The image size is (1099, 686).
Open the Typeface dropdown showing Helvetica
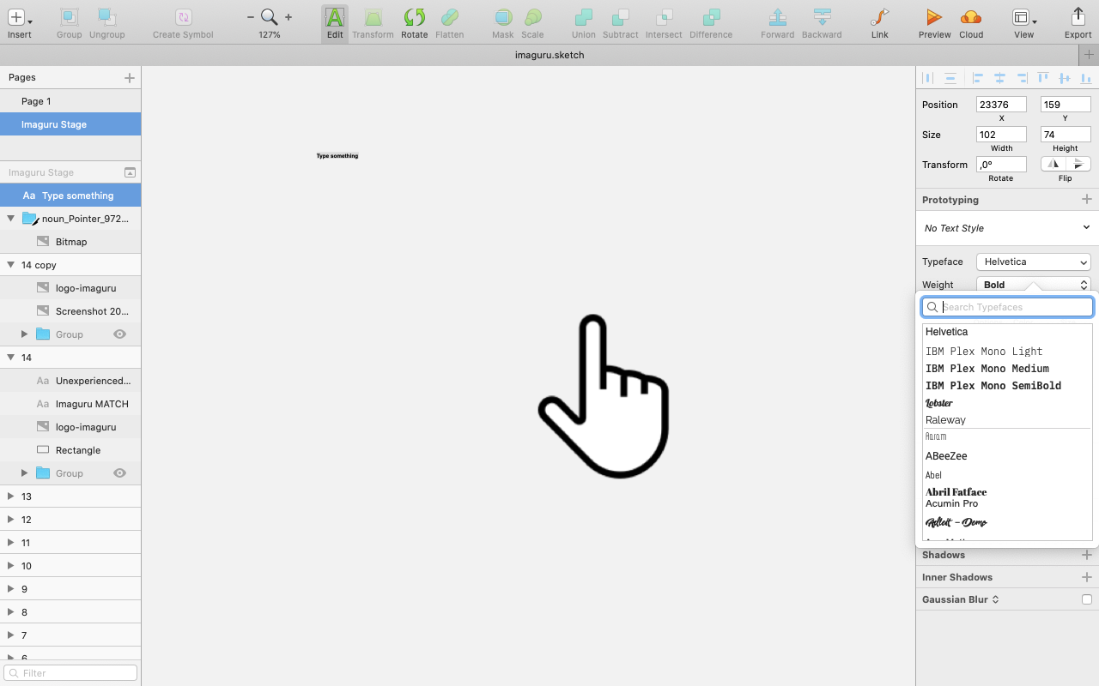click(x=1034, y=262)
